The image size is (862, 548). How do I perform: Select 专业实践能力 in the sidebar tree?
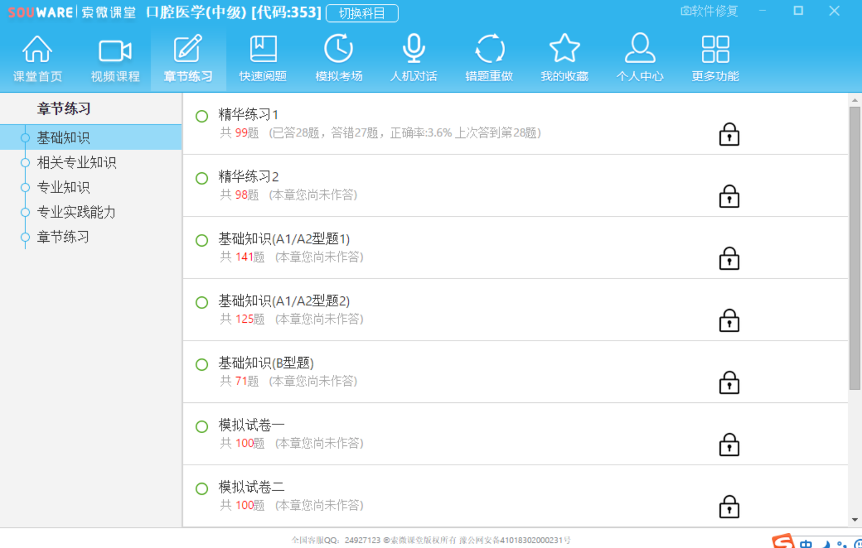tap(76, 212)
